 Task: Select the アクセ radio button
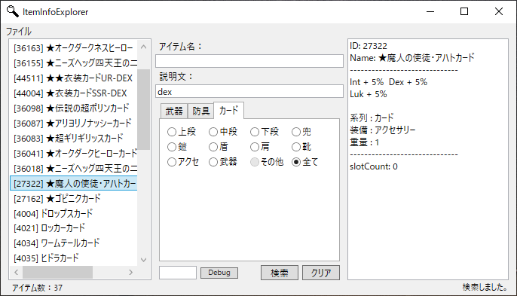pyautogui.click(x=183, y=162)
